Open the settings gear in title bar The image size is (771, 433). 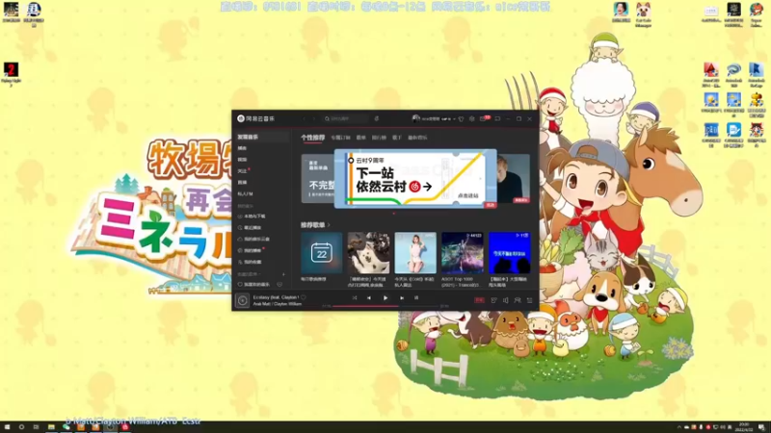(472, 118)
